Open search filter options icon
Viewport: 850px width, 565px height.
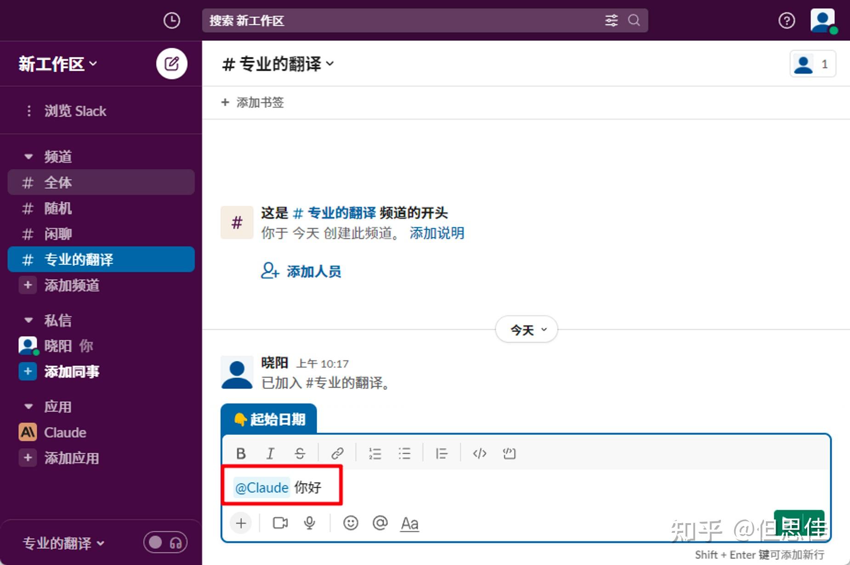click(611, 20)
